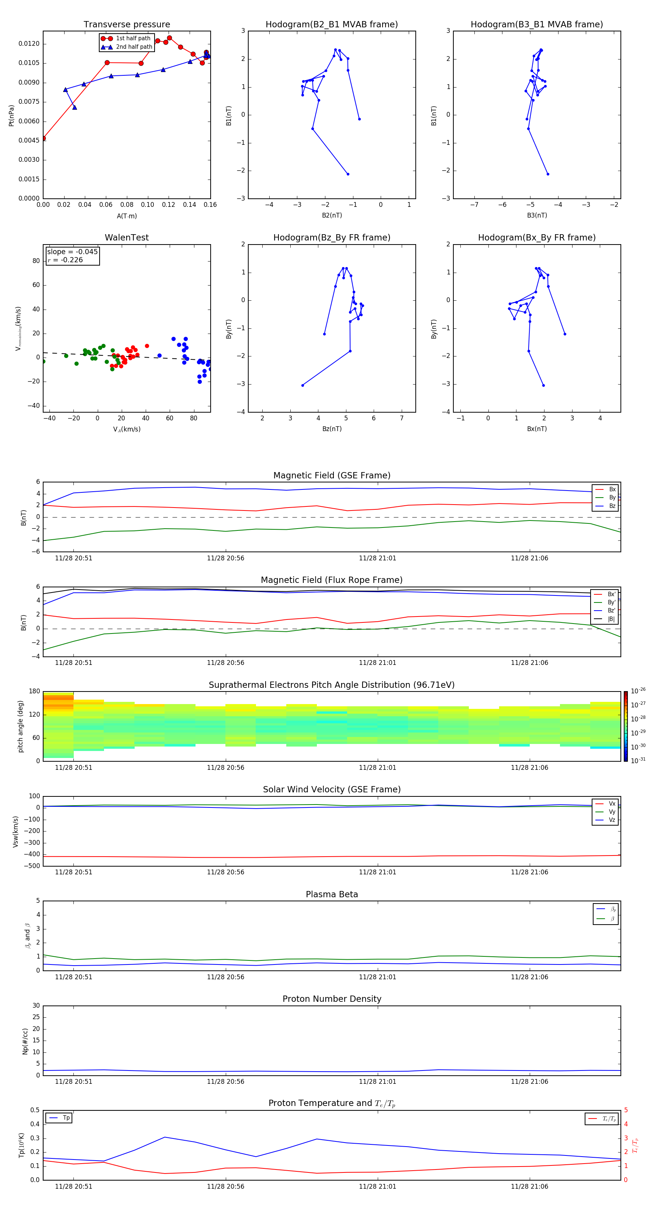The image size is (664, 1219).
Task: Click the Tp legend in temperature plot
Action: [x=59, y=1118]
